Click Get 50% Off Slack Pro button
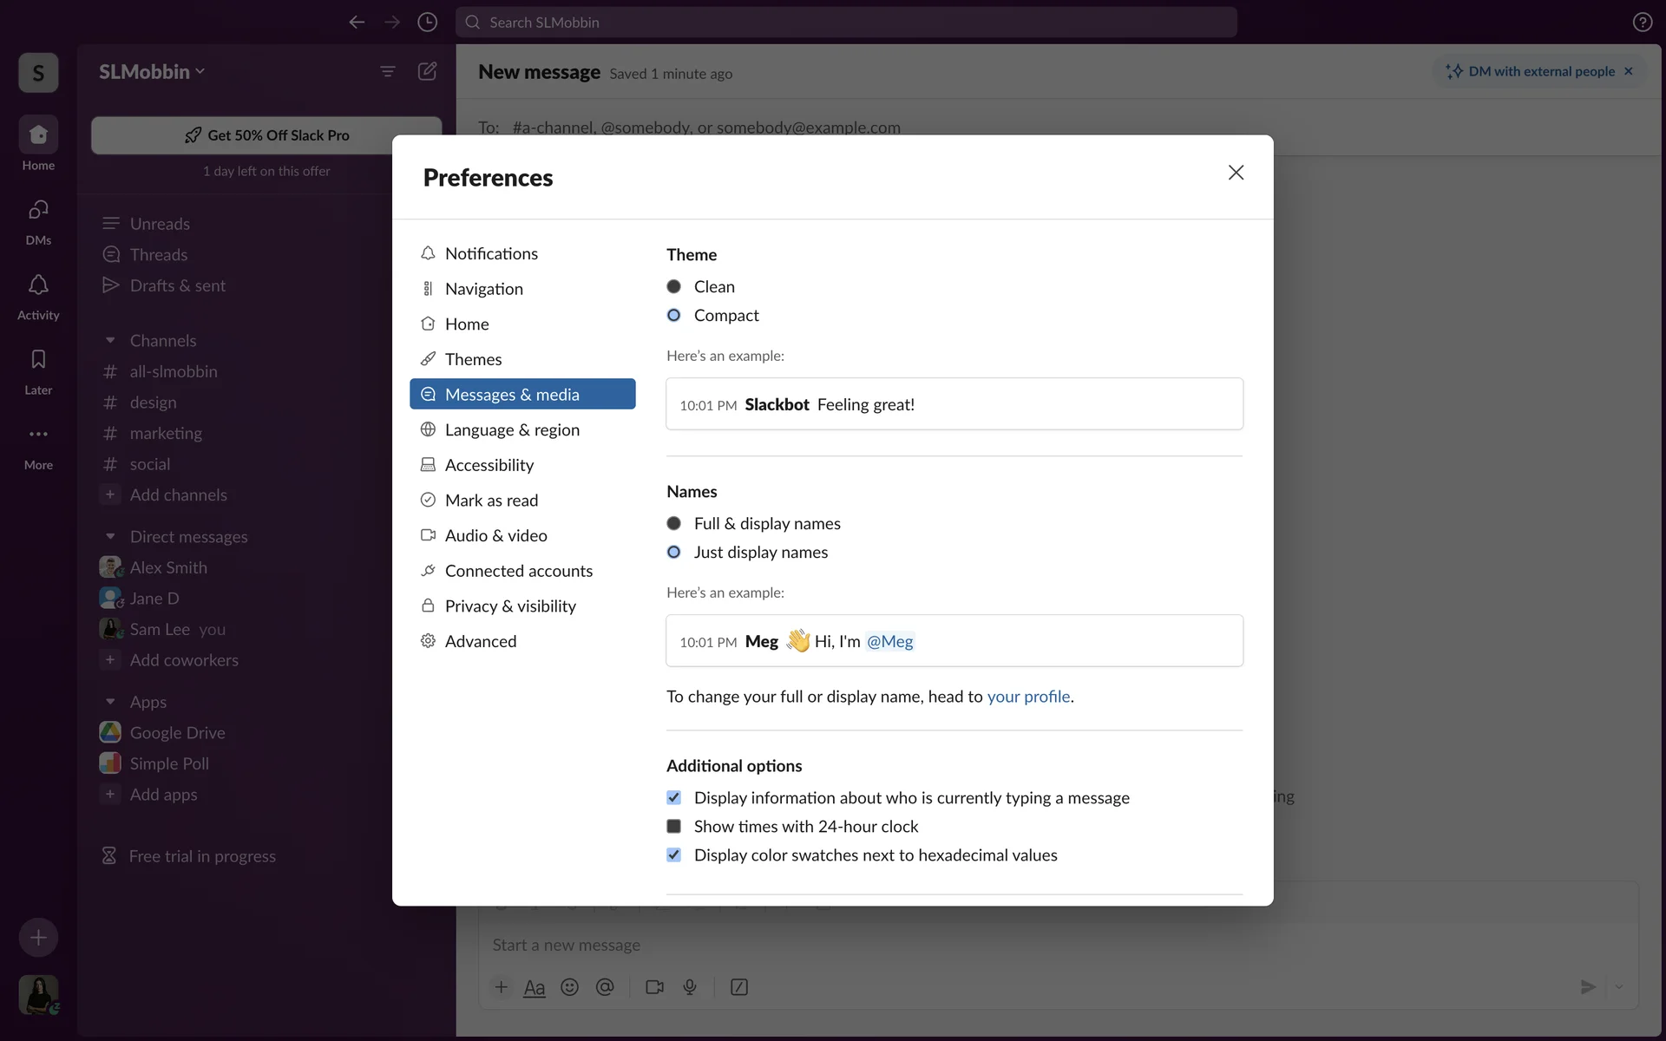 pyautogui.click(x=266, y=135)
